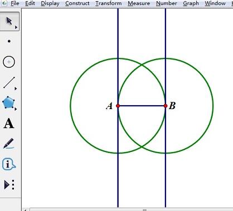
Task: Open the Measure menu
Action: click(139, 3)
